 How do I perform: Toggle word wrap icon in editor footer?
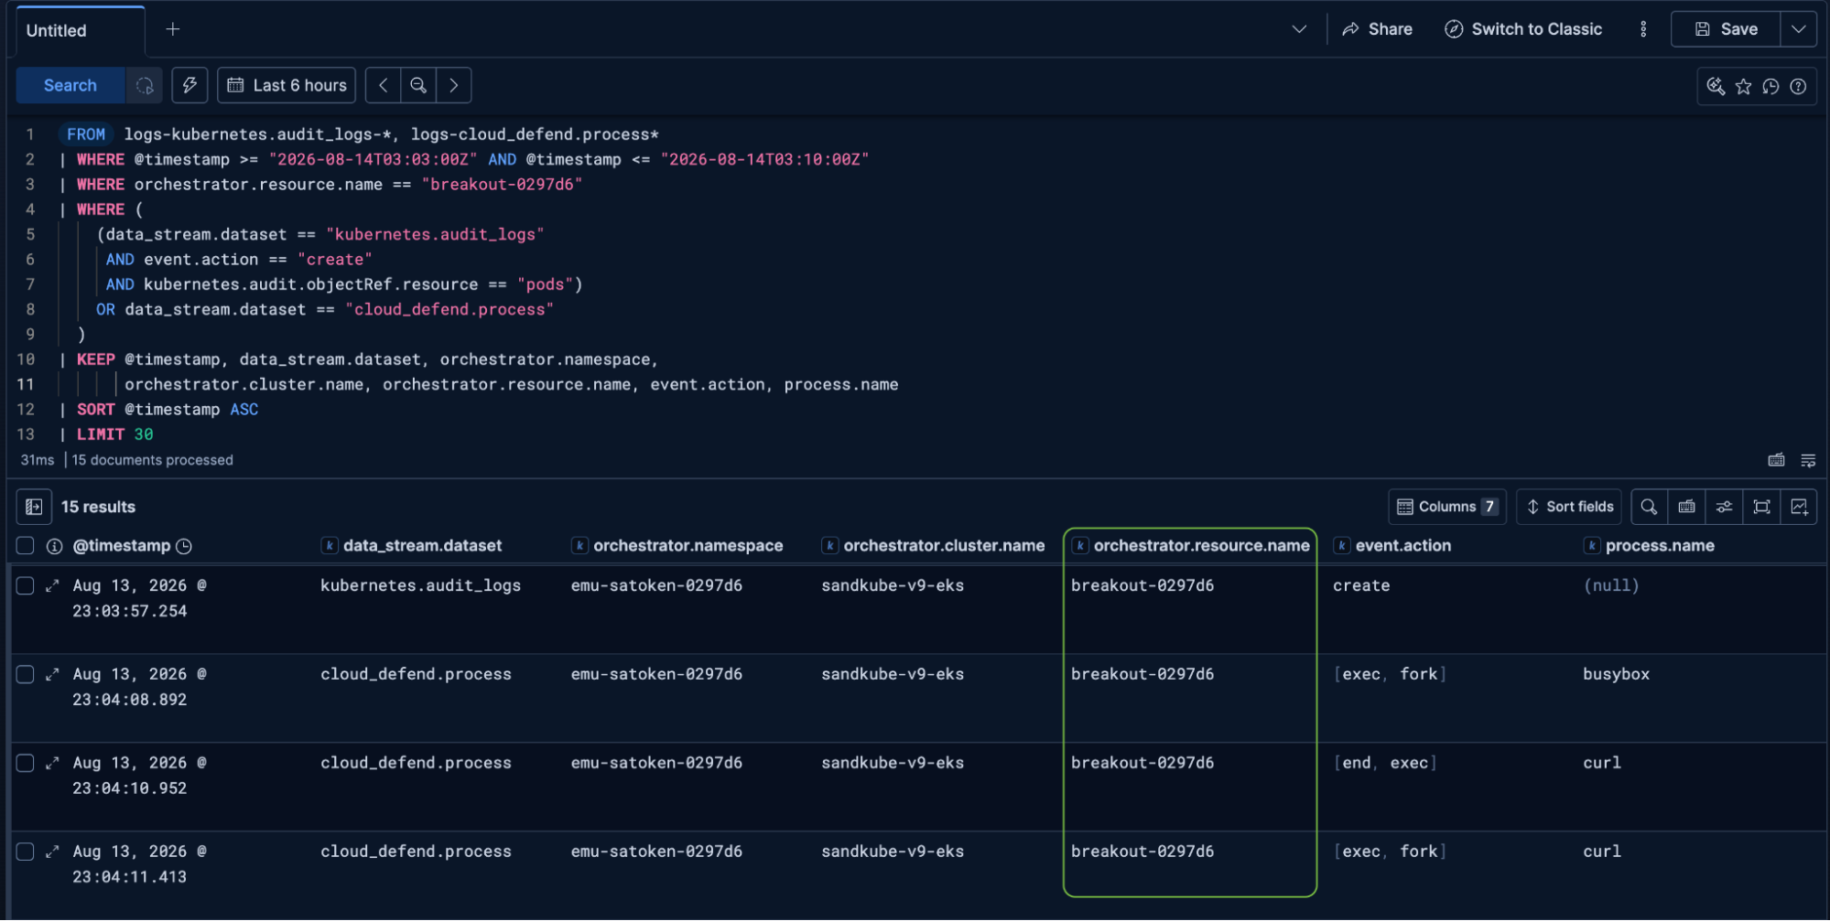click(x=1808, y=460)
